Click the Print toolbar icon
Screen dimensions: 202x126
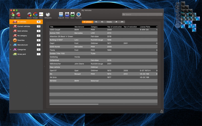click(x=67, y=14)
